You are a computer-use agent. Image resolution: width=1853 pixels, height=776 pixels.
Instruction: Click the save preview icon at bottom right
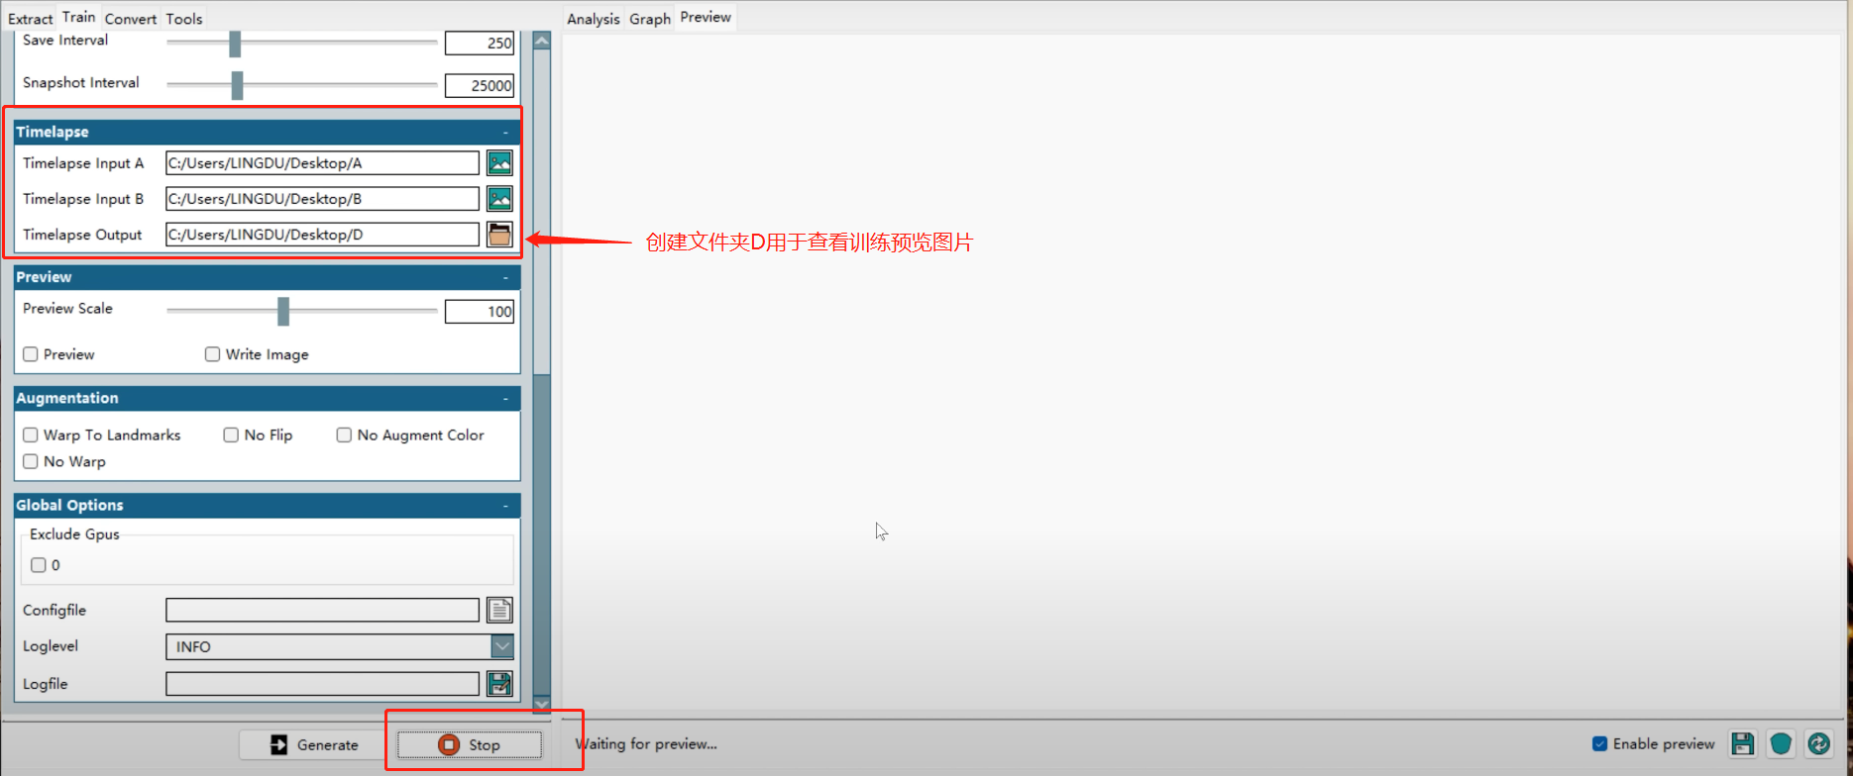tap(1742, 743)
